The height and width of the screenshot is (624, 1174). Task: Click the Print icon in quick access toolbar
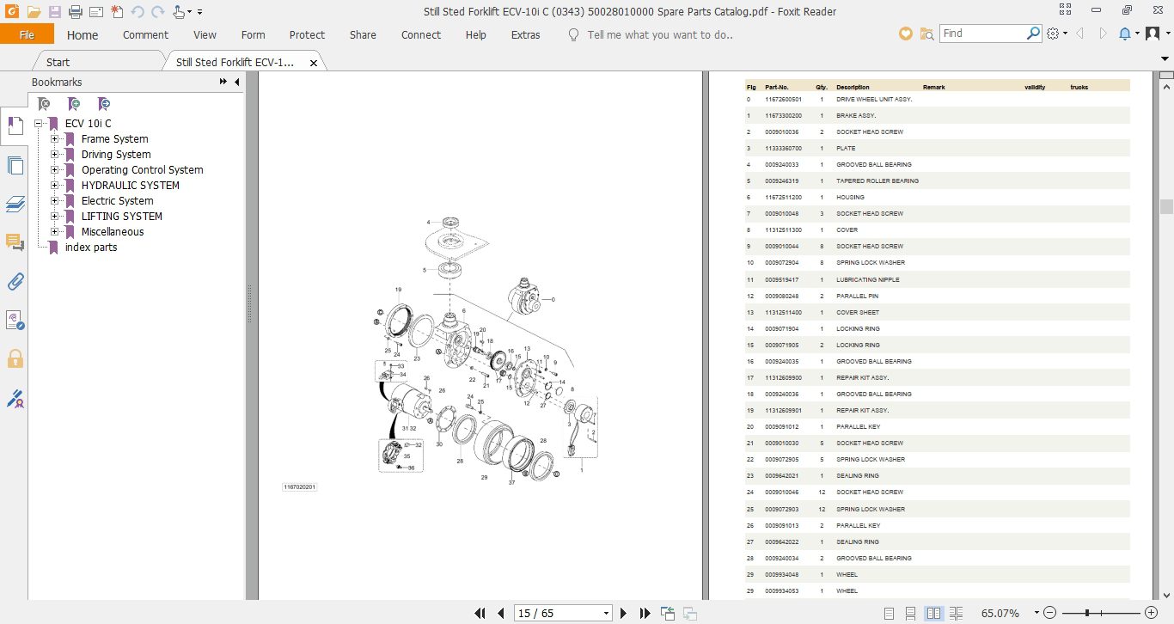(x=75, y=12)
